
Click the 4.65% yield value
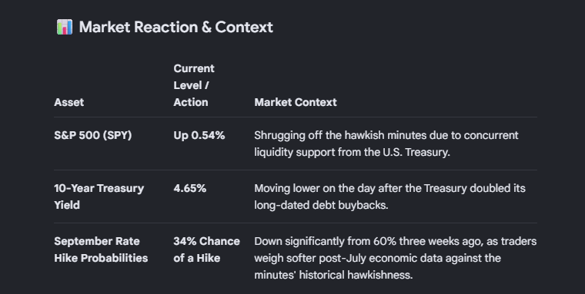pos(190,188)
